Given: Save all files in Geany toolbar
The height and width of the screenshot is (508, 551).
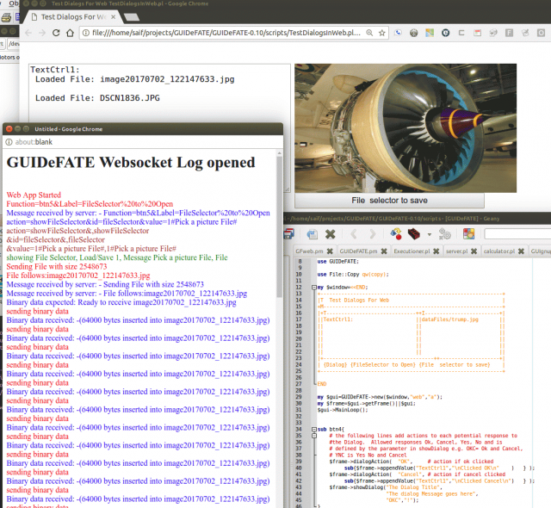Looking at the screenshot, I should click(289, 233).
